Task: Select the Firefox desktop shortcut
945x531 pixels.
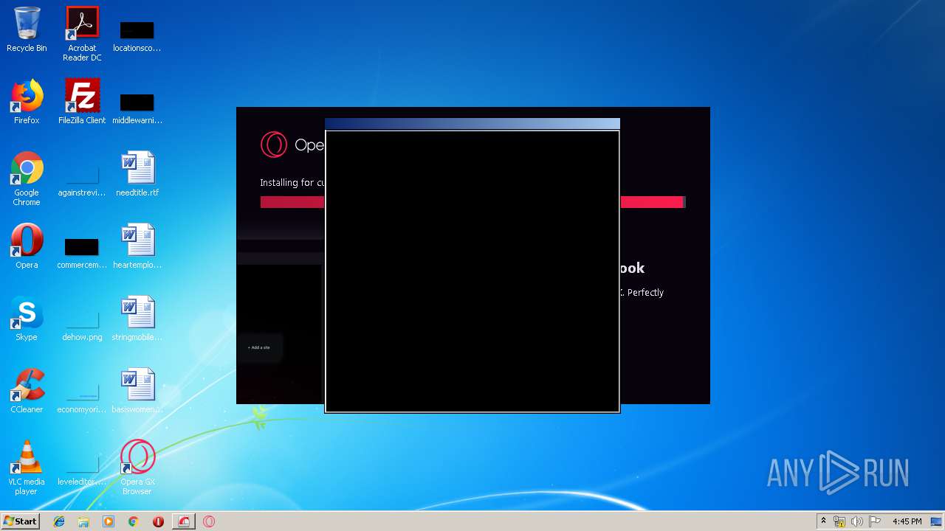Action: pos(27,103)
